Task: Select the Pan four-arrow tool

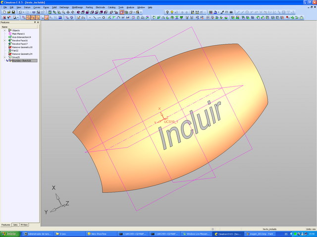Action: [x=68, y=12]
